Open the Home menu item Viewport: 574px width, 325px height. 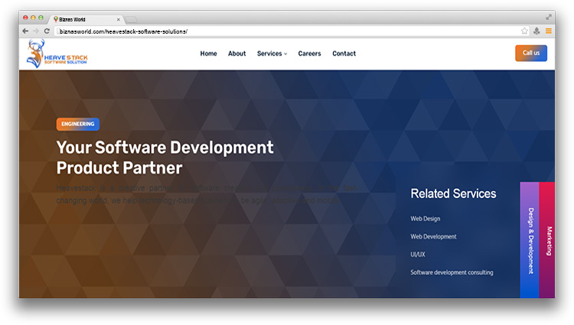tap(208, 54)
